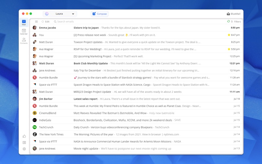Image resolution: width=262 pixels, height=164 pixels.
Task: Open the Filters options
Action: point(236,22)
